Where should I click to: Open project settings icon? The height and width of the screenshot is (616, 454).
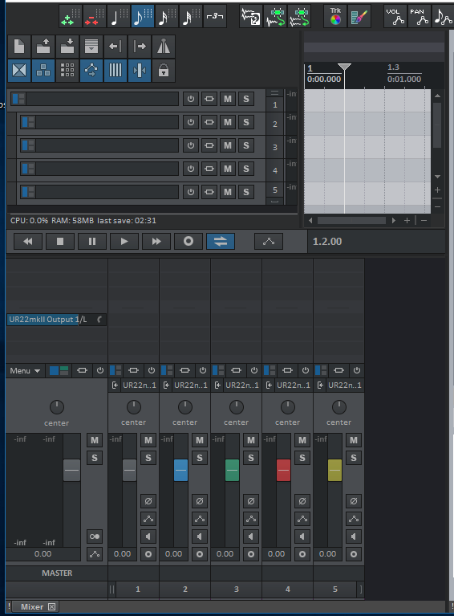tap(91, 47)
